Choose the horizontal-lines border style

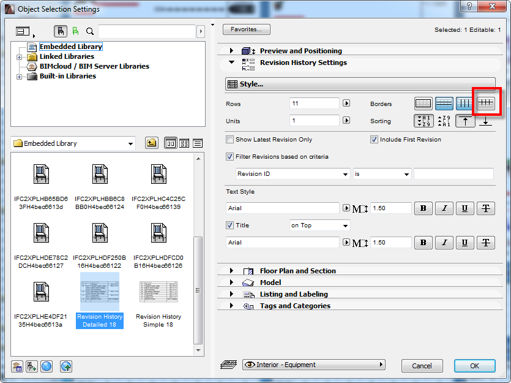(445, 104)
